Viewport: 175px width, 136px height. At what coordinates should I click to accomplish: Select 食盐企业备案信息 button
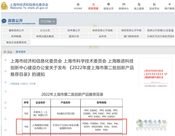16,42
